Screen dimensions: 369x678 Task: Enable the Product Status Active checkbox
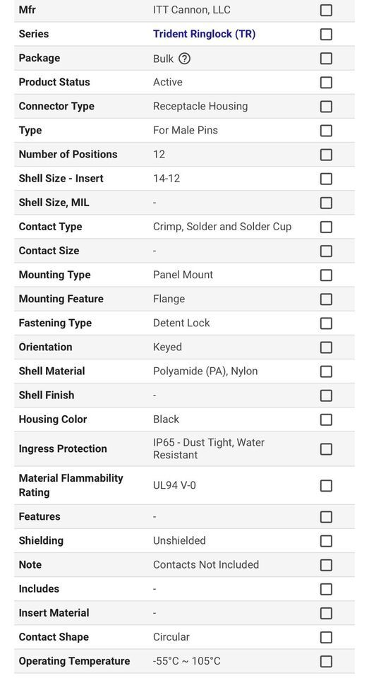point(326,83)
